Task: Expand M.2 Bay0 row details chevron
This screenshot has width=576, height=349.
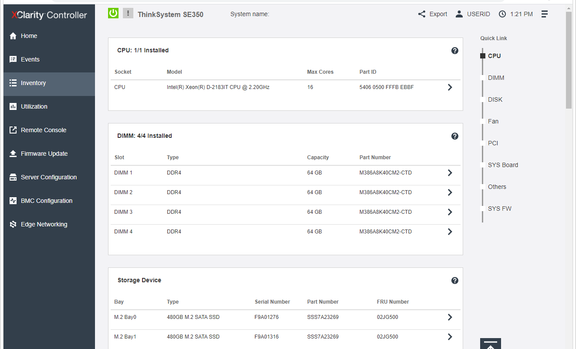Action: pyautogui.click(x=450, y=317)
